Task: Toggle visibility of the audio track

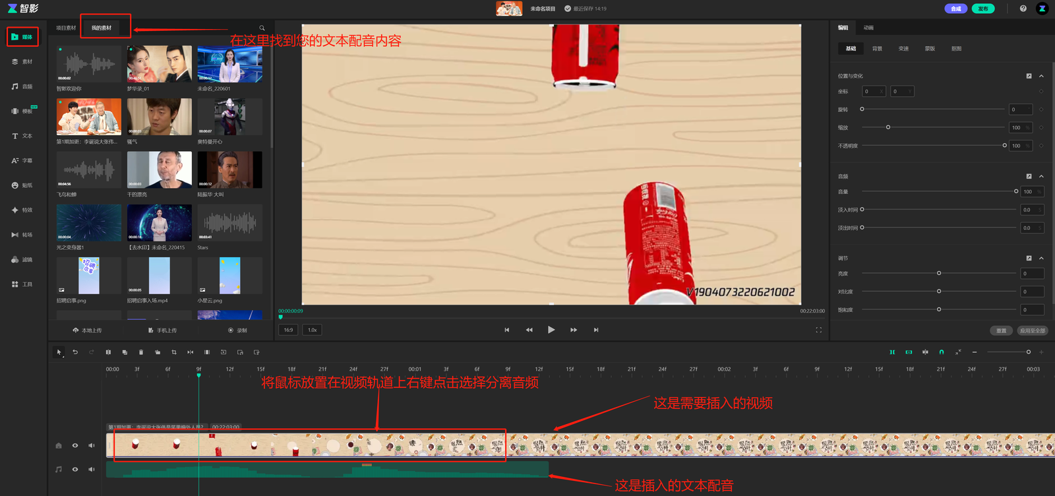Action: pos(75,470)
